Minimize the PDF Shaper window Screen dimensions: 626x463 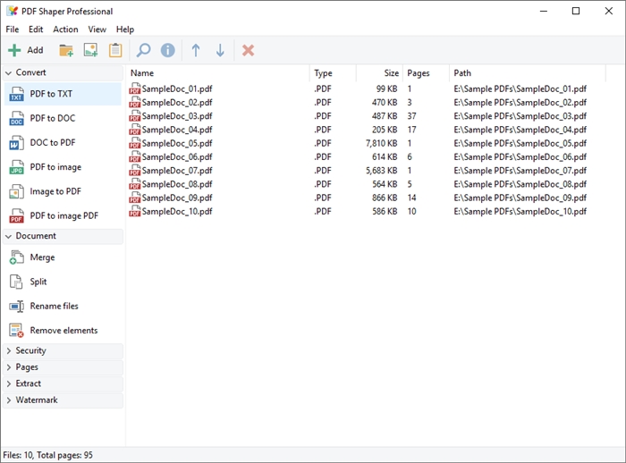544,12
